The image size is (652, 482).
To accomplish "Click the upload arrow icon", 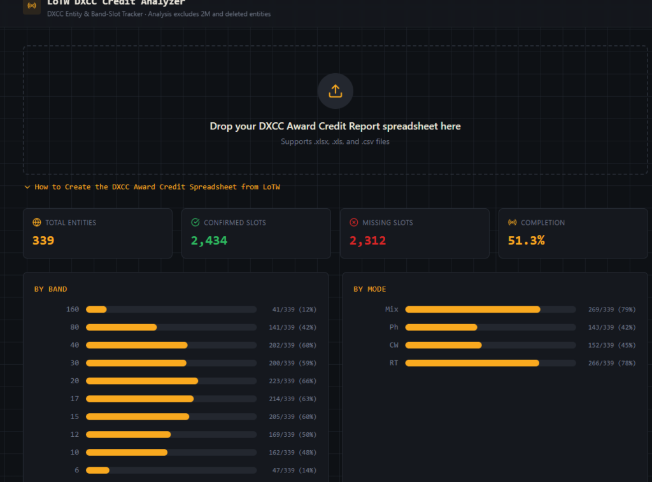I will coord(335,91).
